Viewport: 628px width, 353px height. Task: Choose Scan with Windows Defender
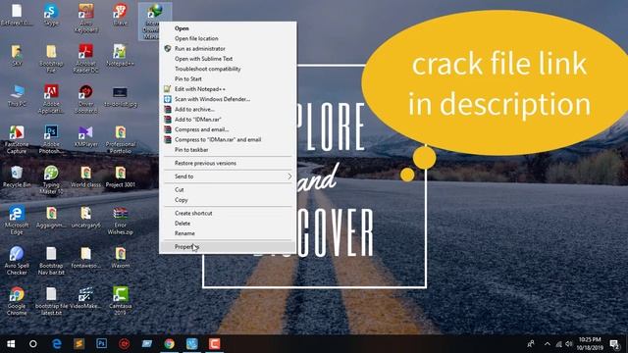(x=228, y=99)
